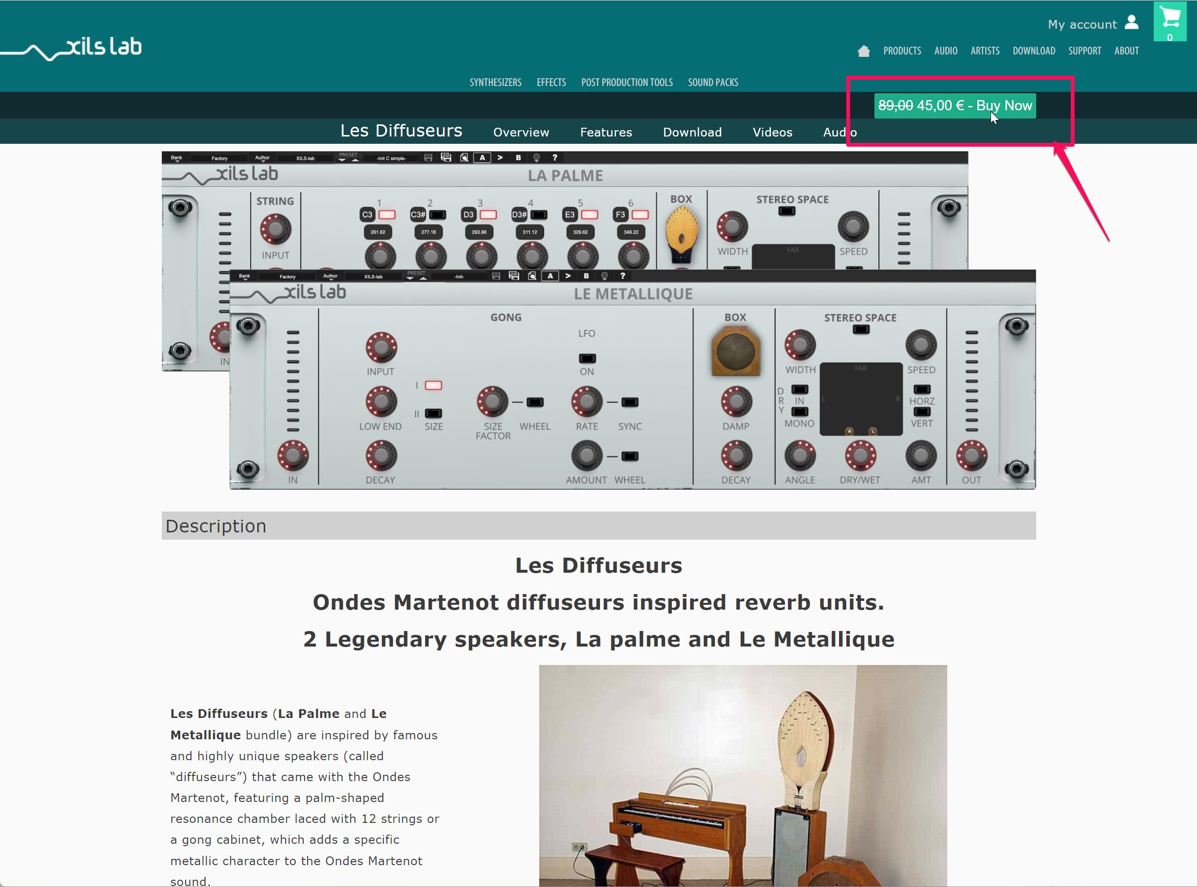Viewport: 1197px width, 887px height.
Task: Open the My account link
Action: coord(1082,24)
